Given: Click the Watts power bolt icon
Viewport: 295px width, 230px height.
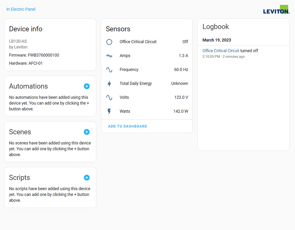Looking at the screenshot, I should tap(109, 111).
